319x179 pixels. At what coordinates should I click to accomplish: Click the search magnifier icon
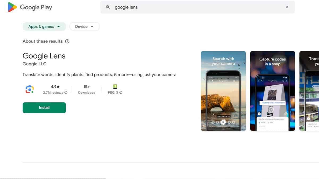tap(108, 7)
